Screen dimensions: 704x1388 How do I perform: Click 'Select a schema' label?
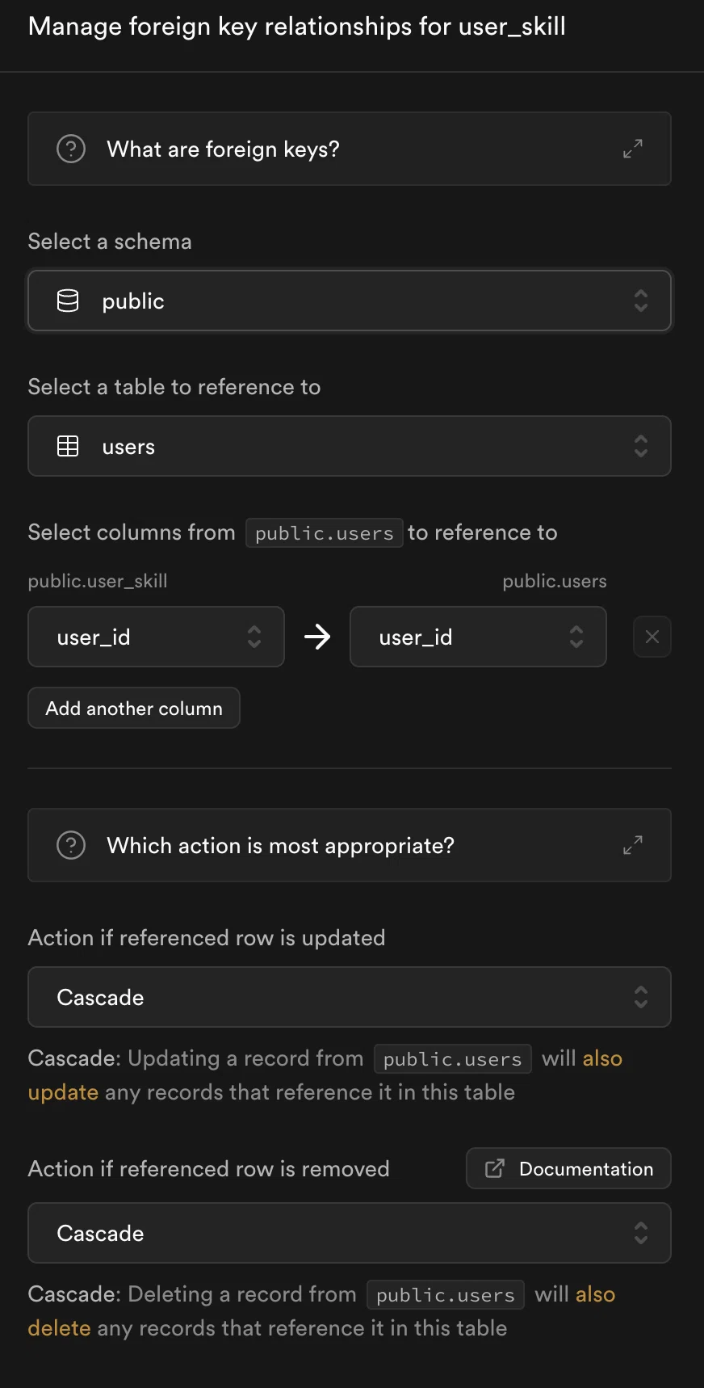pyautogui.click(x=110, y=242)
